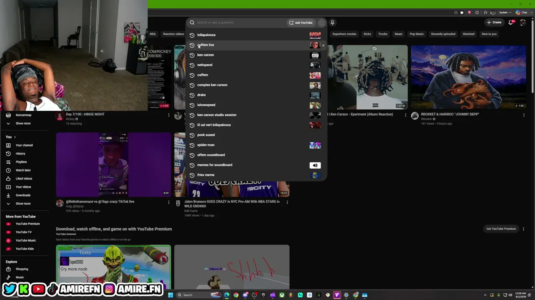Select the New to you chip

[489, 34]
